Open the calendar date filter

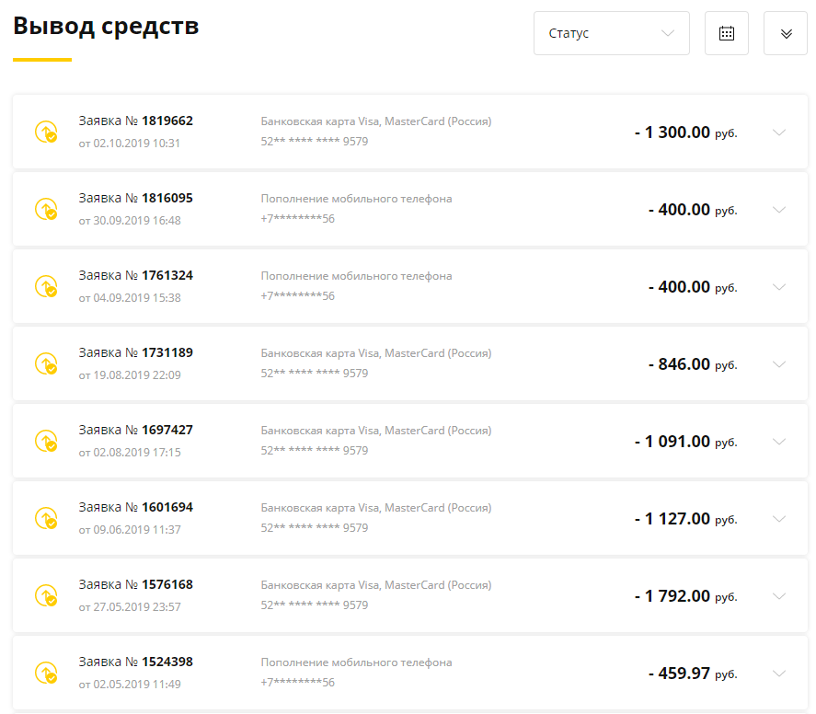[x=727, y=33]
